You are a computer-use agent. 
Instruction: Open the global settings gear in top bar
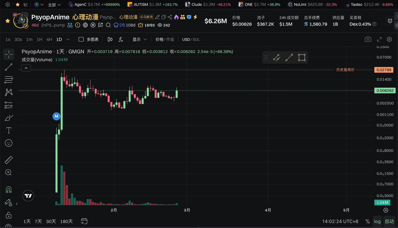click(x=8, y=5)
